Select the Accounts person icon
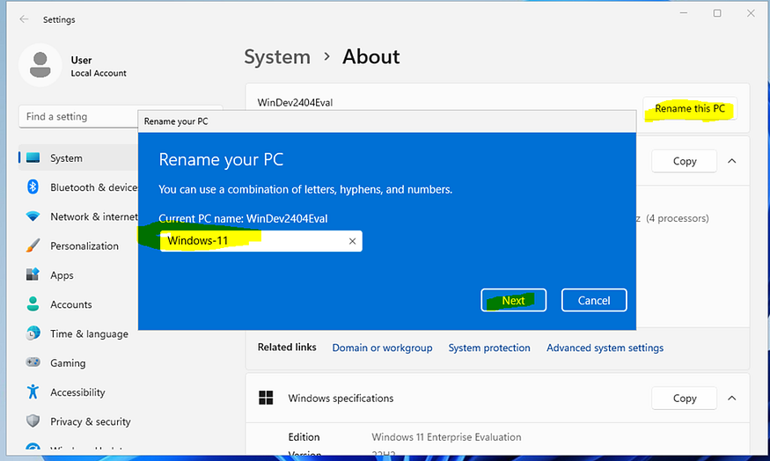Screen dimensions: 770x461 [33, 304]
